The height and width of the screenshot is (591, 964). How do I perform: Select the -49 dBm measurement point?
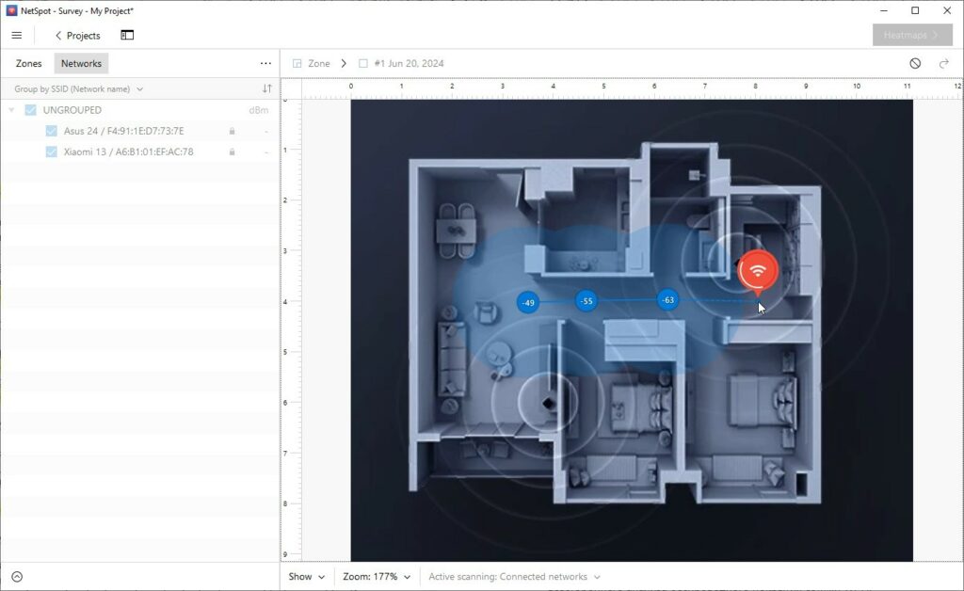click(x=528, y=302)
